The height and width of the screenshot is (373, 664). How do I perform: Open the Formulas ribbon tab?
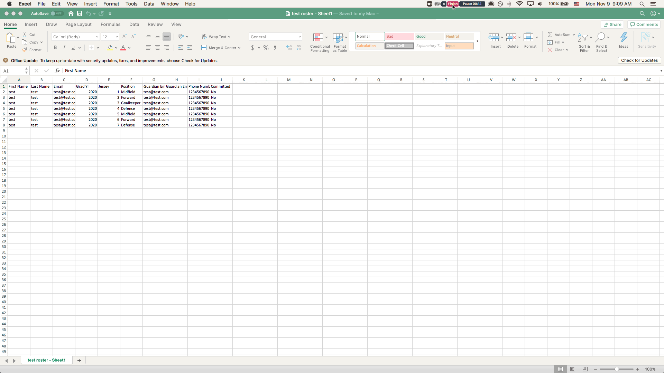coord(111,25)
